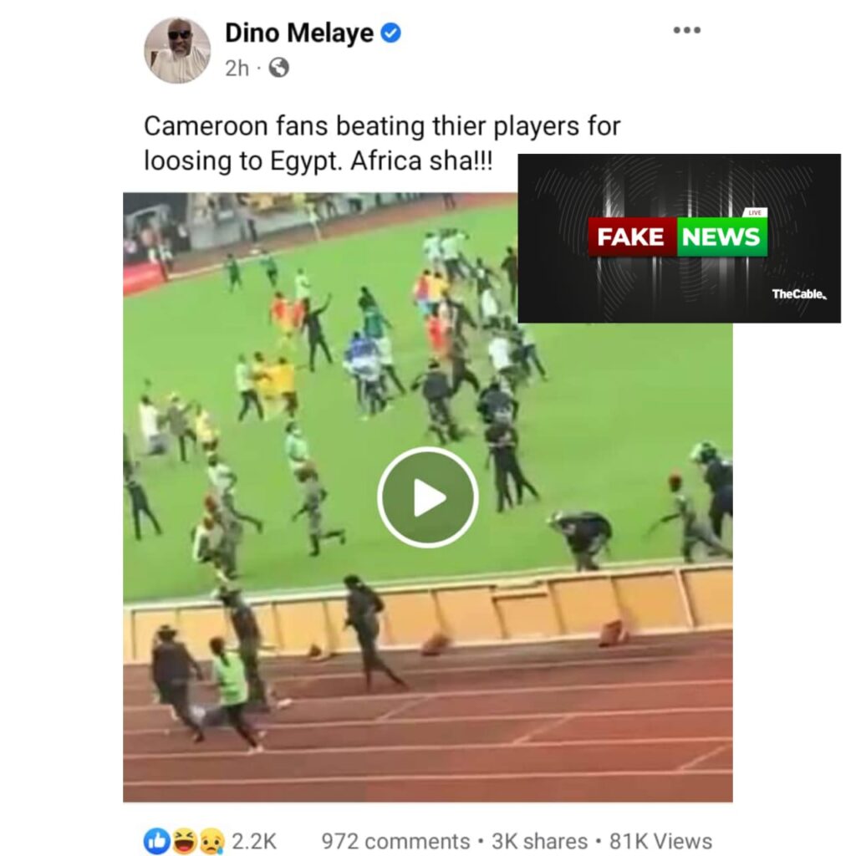The image size is (856, 856).
Task: Open the 2.2K reactions list
Action: click(x=254, y=841)
